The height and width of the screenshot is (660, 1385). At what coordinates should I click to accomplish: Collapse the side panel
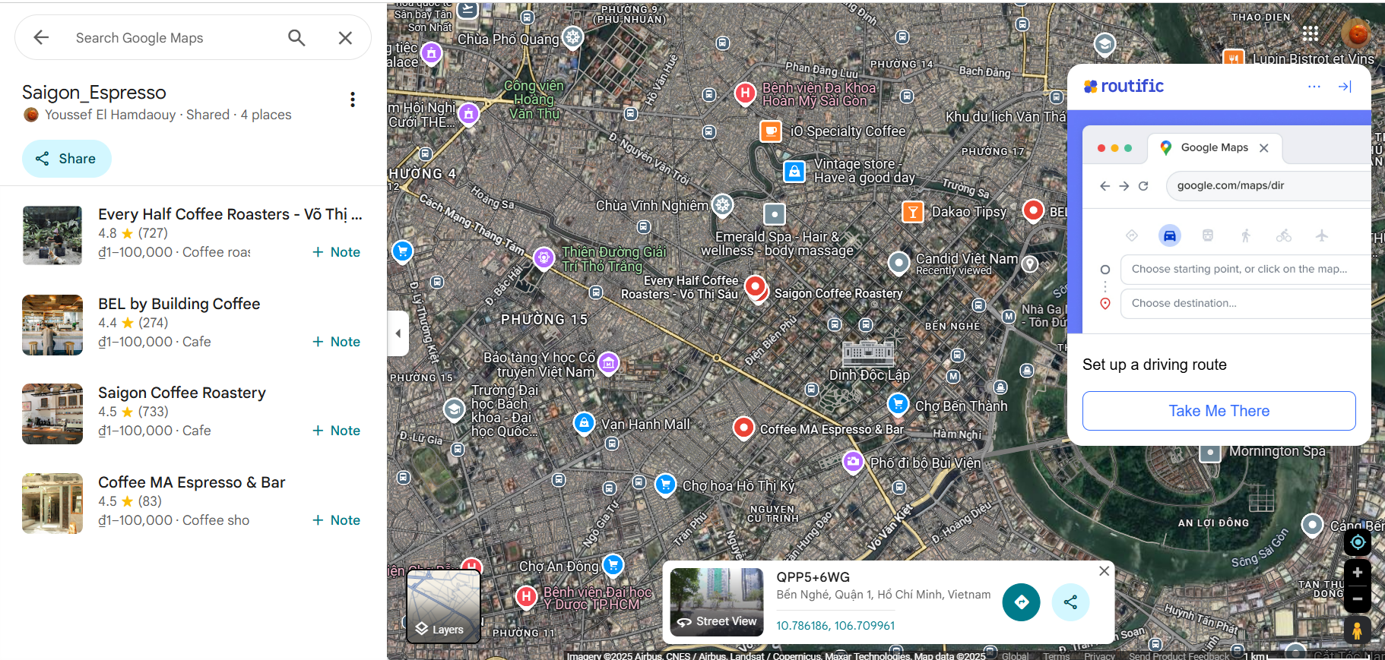(398, 333)
